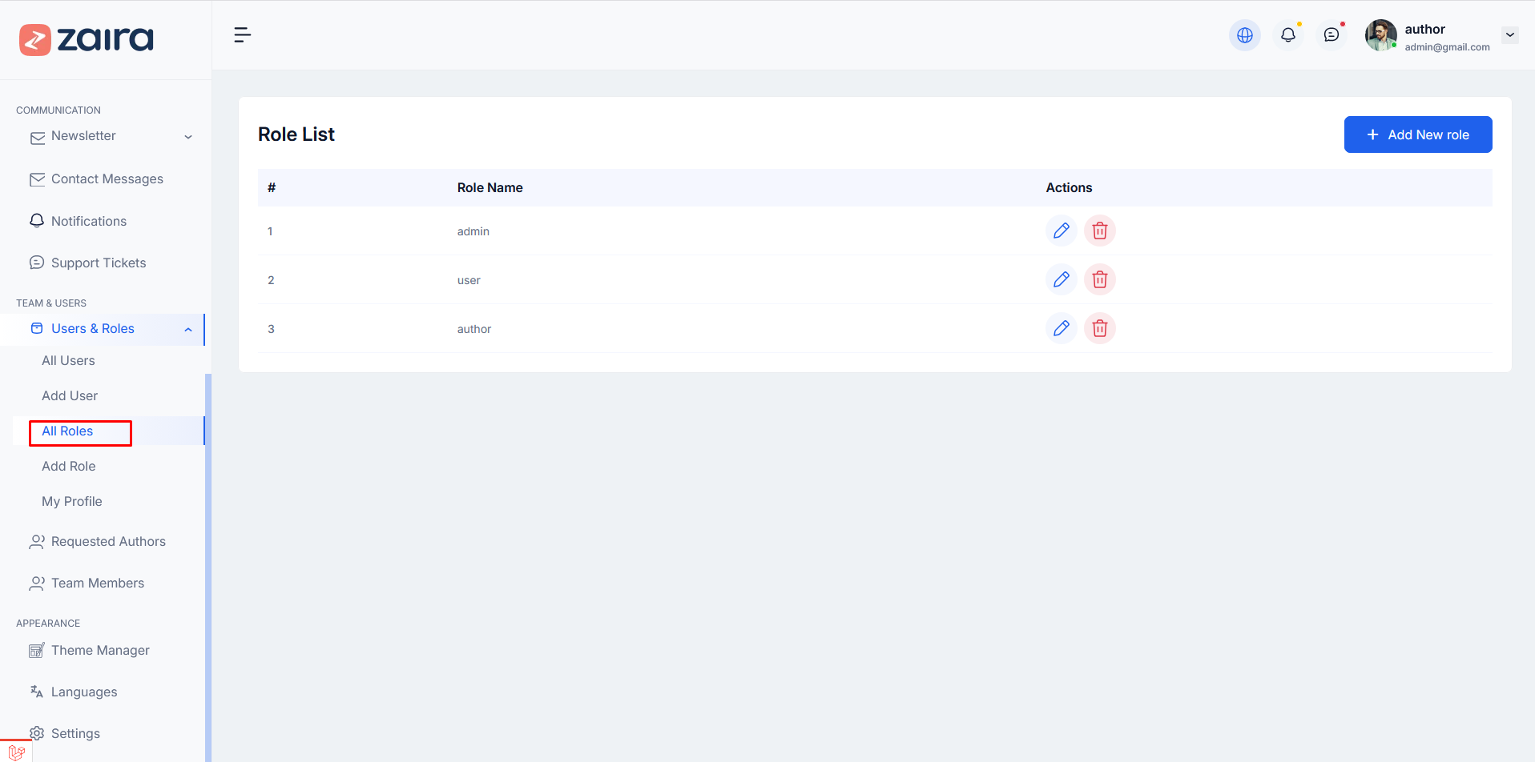Viewport: 1535px width, 762px height.
Task: Click the Add New role button
Action: coord(1417,134)
